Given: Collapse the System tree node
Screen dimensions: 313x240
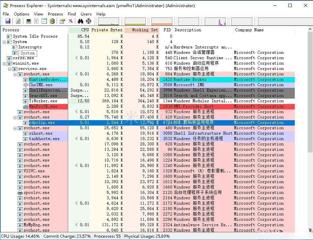Looking at the screenshot, I should pyautogui.click(x=4, y=42).
